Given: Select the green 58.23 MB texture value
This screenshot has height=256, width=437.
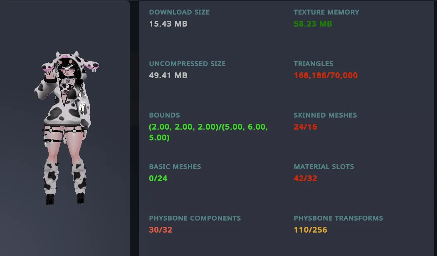Looking at the screenshot, I should 313,24.
